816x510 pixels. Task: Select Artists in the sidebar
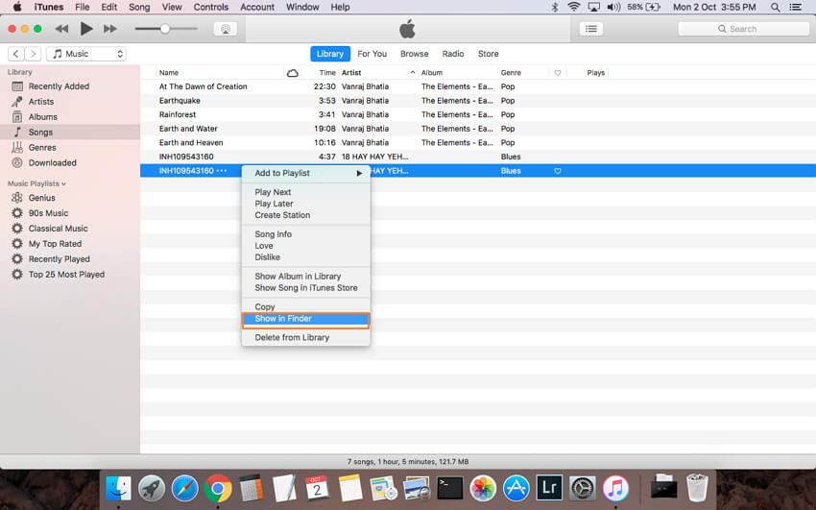tap(70, 102)
